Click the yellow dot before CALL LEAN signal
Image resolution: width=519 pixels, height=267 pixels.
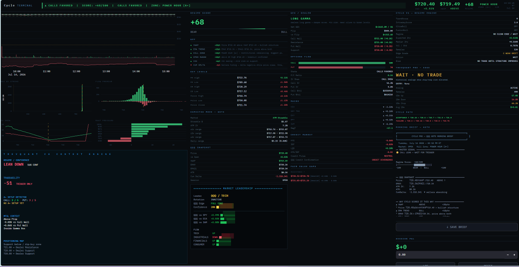pyautogui.click(x=397, y=153)
